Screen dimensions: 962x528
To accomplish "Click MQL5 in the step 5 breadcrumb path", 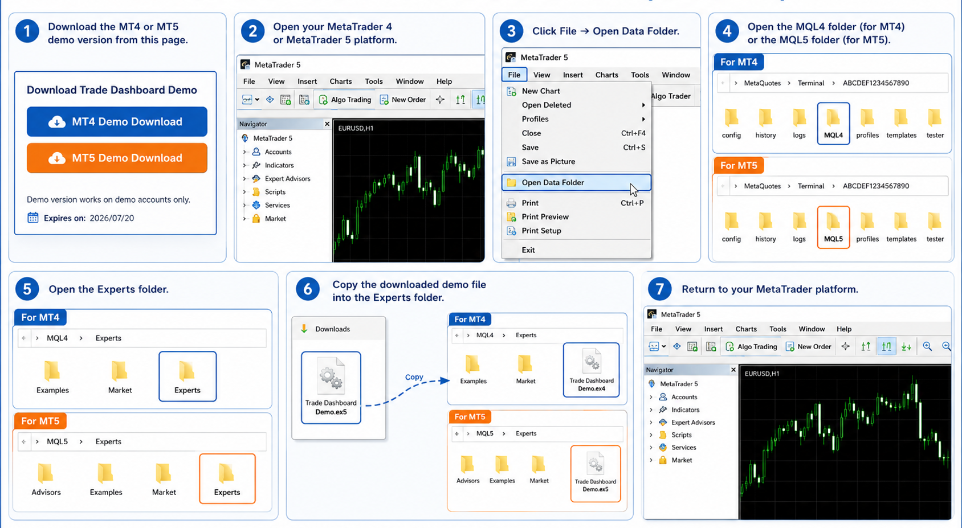I will click(x=57, y=441).
